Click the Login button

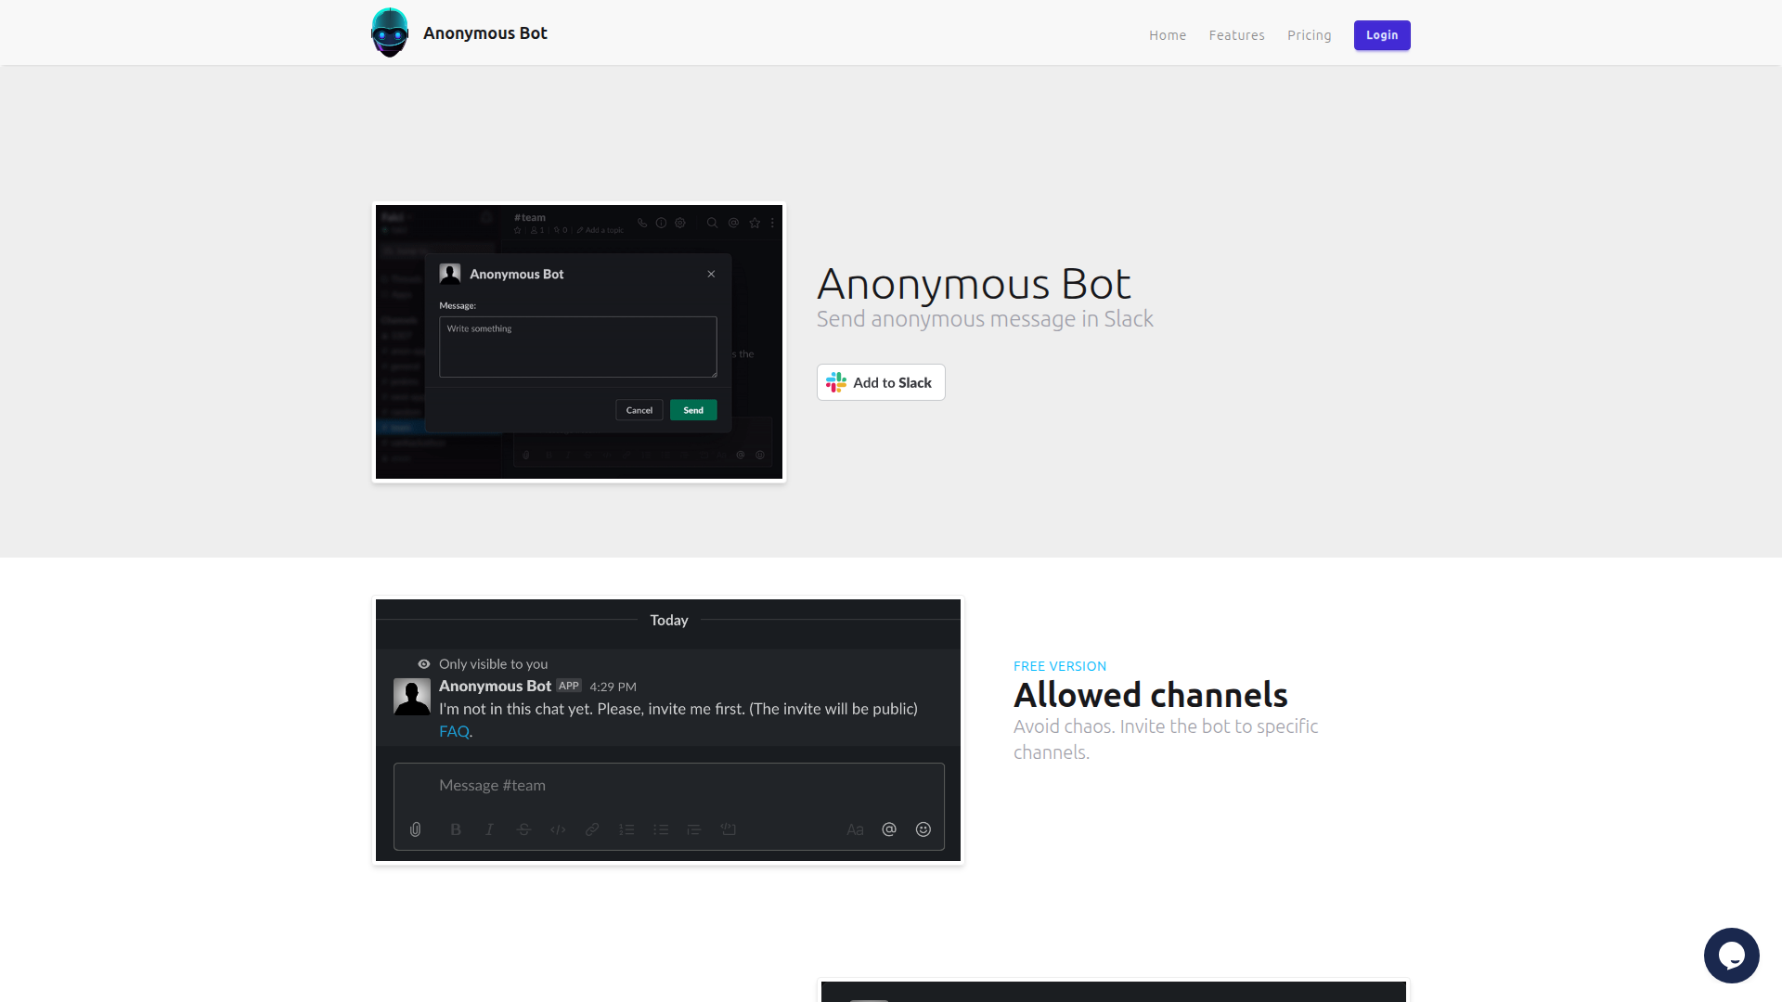pos(1382,35)
